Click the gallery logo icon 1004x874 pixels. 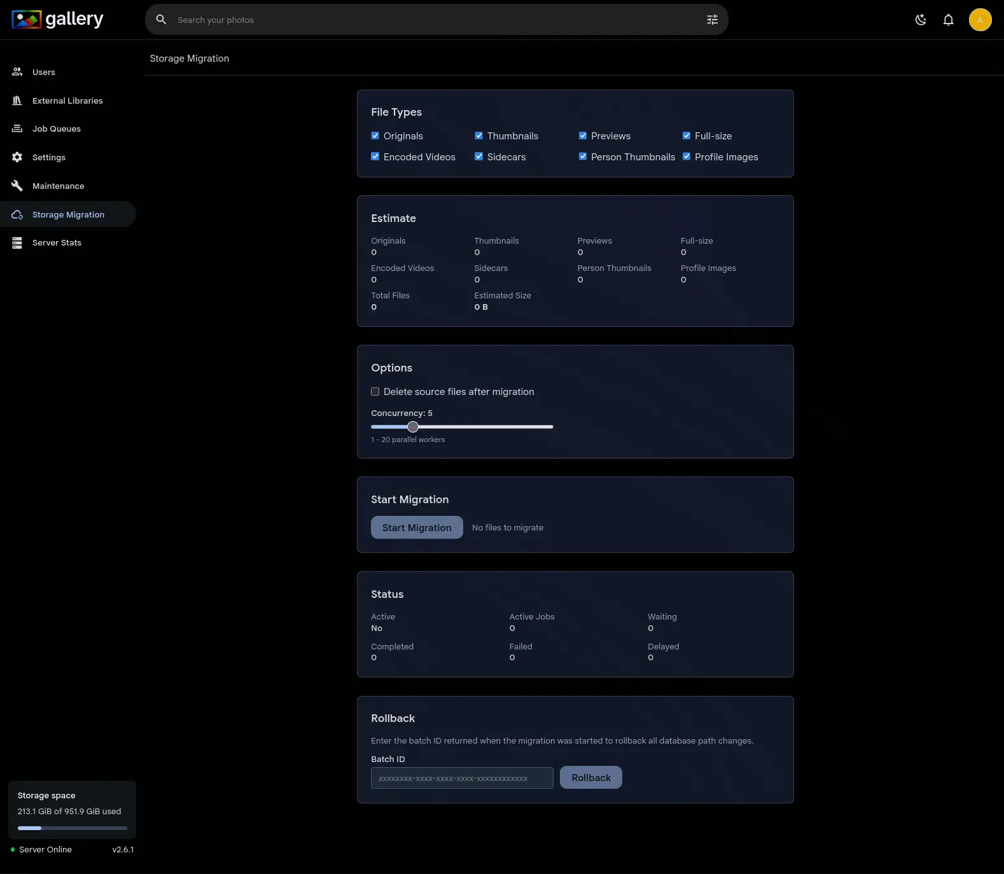26,20
